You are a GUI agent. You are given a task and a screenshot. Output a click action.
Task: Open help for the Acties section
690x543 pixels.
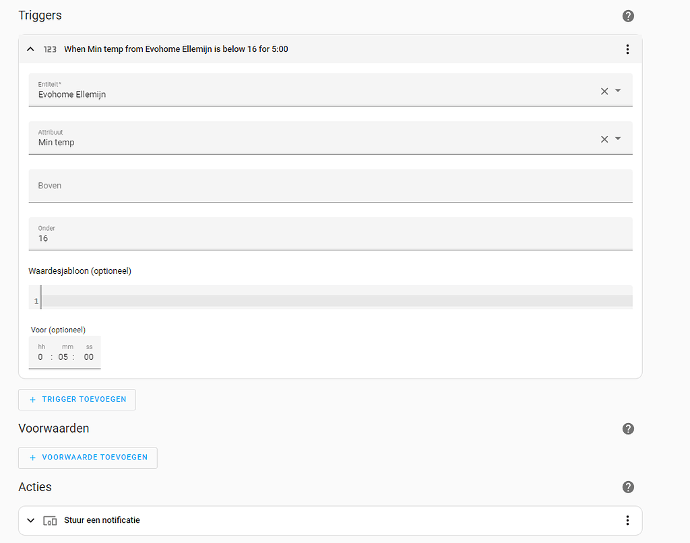[628, 487]
